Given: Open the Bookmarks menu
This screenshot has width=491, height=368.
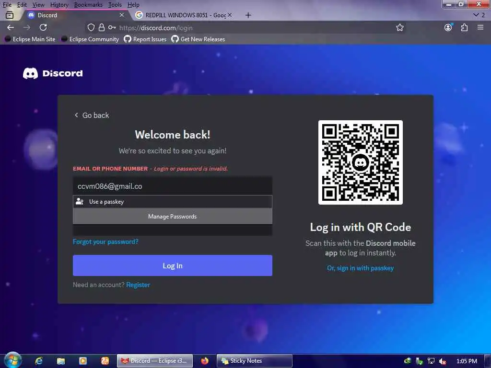Looking at the screenshot, I should click(x=88, y=5).
